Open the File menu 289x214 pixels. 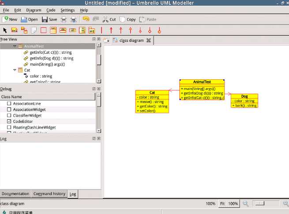click(x=6, y=10)
